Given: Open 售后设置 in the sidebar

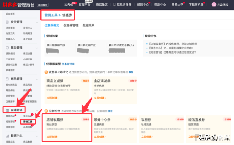Looking at the screenshot, I should coord(28,54).
